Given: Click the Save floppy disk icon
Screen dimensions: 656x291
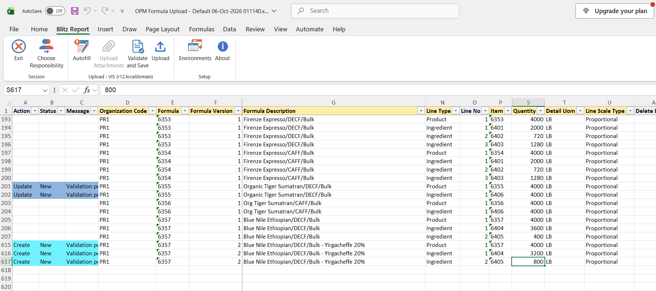Looking at the screenshot, I should tap(75, 11).
